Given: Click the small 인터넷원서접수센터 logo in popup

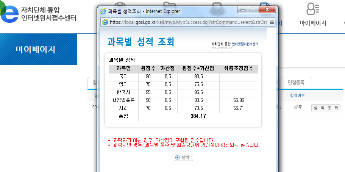Looking at the screenshot, I should pos(234,45).
